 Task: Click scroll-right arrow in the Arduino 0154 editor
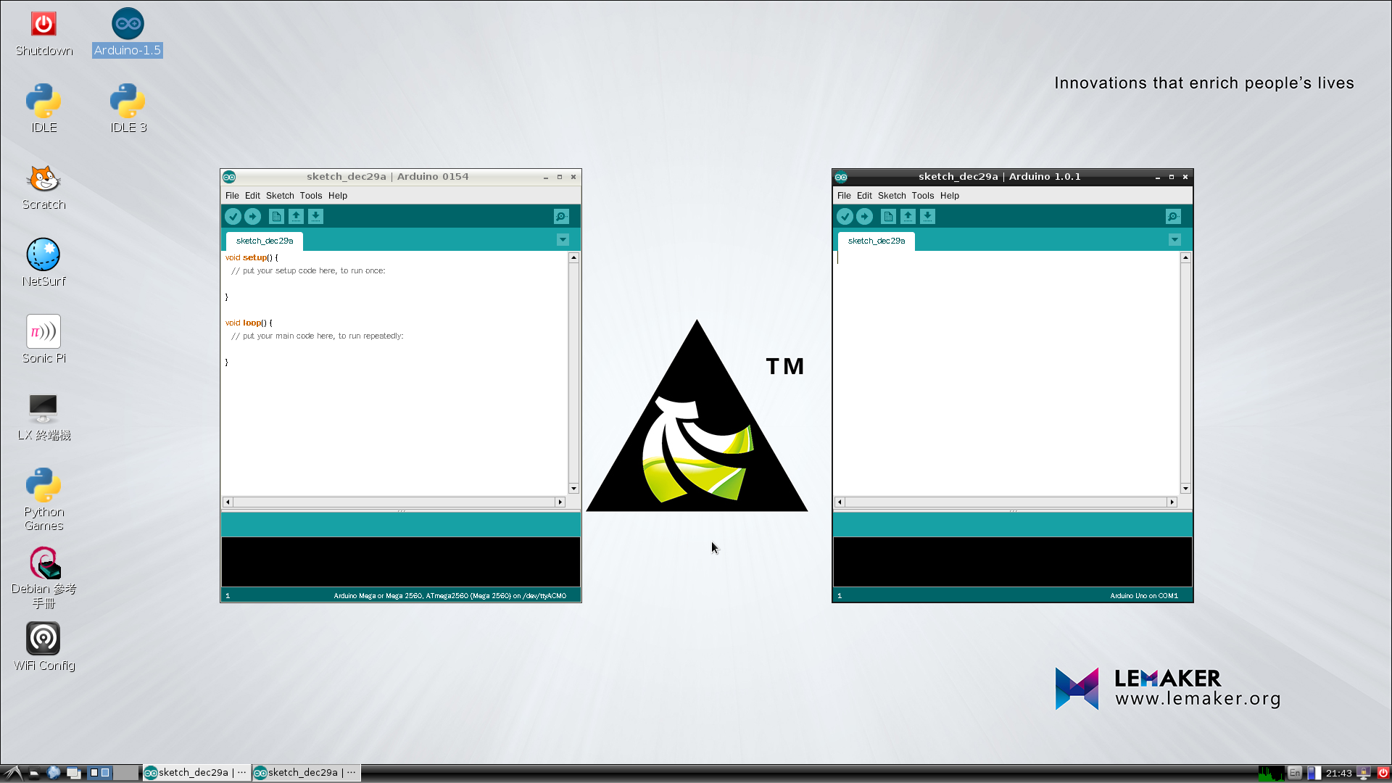[x=560, y=502]
